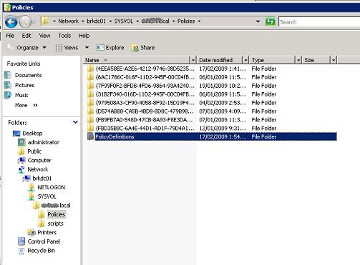Select folder {979508A3-CF90-4058-8F92-15D19F4...
The image size is (360, 265).
pyautogui.click(x=145, y=103)
